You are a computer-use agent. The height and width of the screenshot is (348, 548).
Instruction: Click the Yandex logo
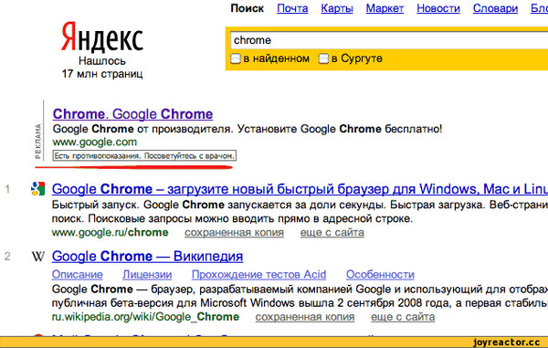pos(102,37)
